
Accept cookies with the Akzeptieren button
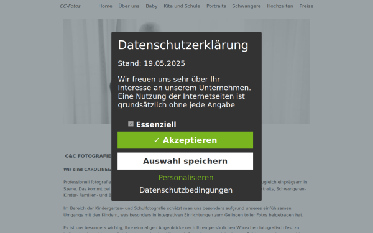tap(185, 140)
